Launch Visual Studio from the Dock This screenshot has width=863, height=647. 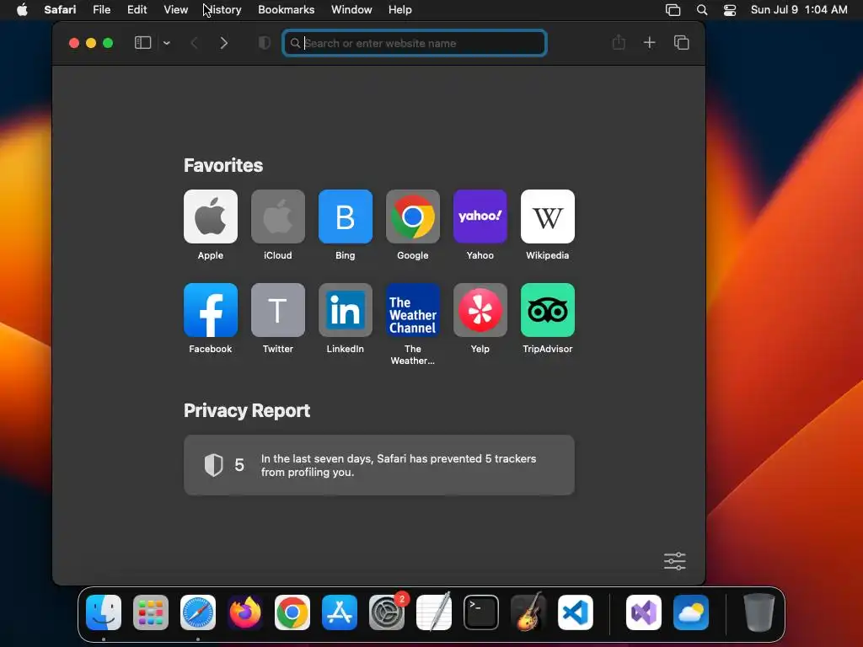(644, 612)
